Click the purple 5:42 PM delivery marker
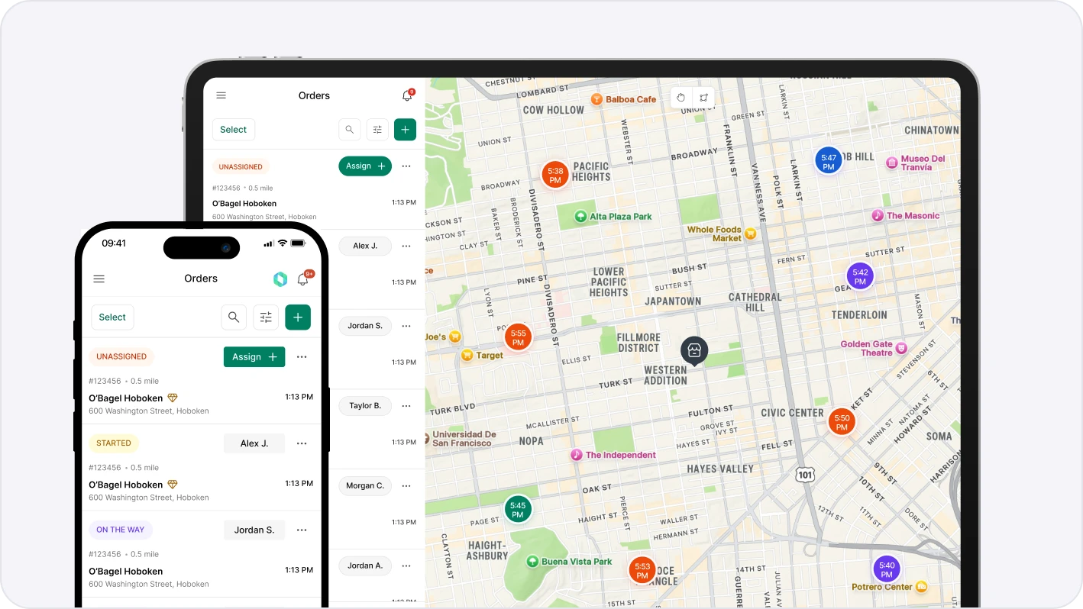 (x=860, y=276)
